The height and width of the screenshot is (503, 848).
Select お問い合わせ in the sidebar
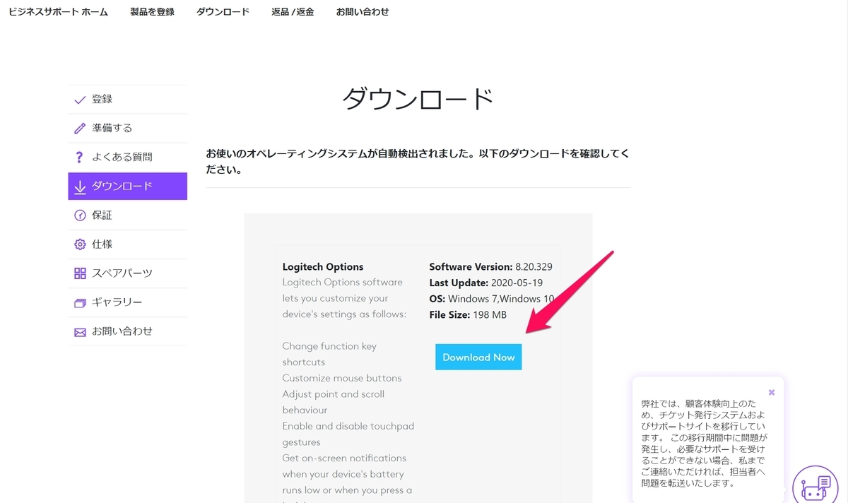[x=128, y=331]
